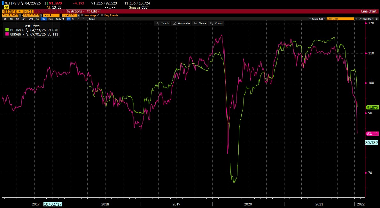The height and width of the screenshot is (208, 380).
Task: Open the Daily periodicity dropdown
Action: coord(60,19)
